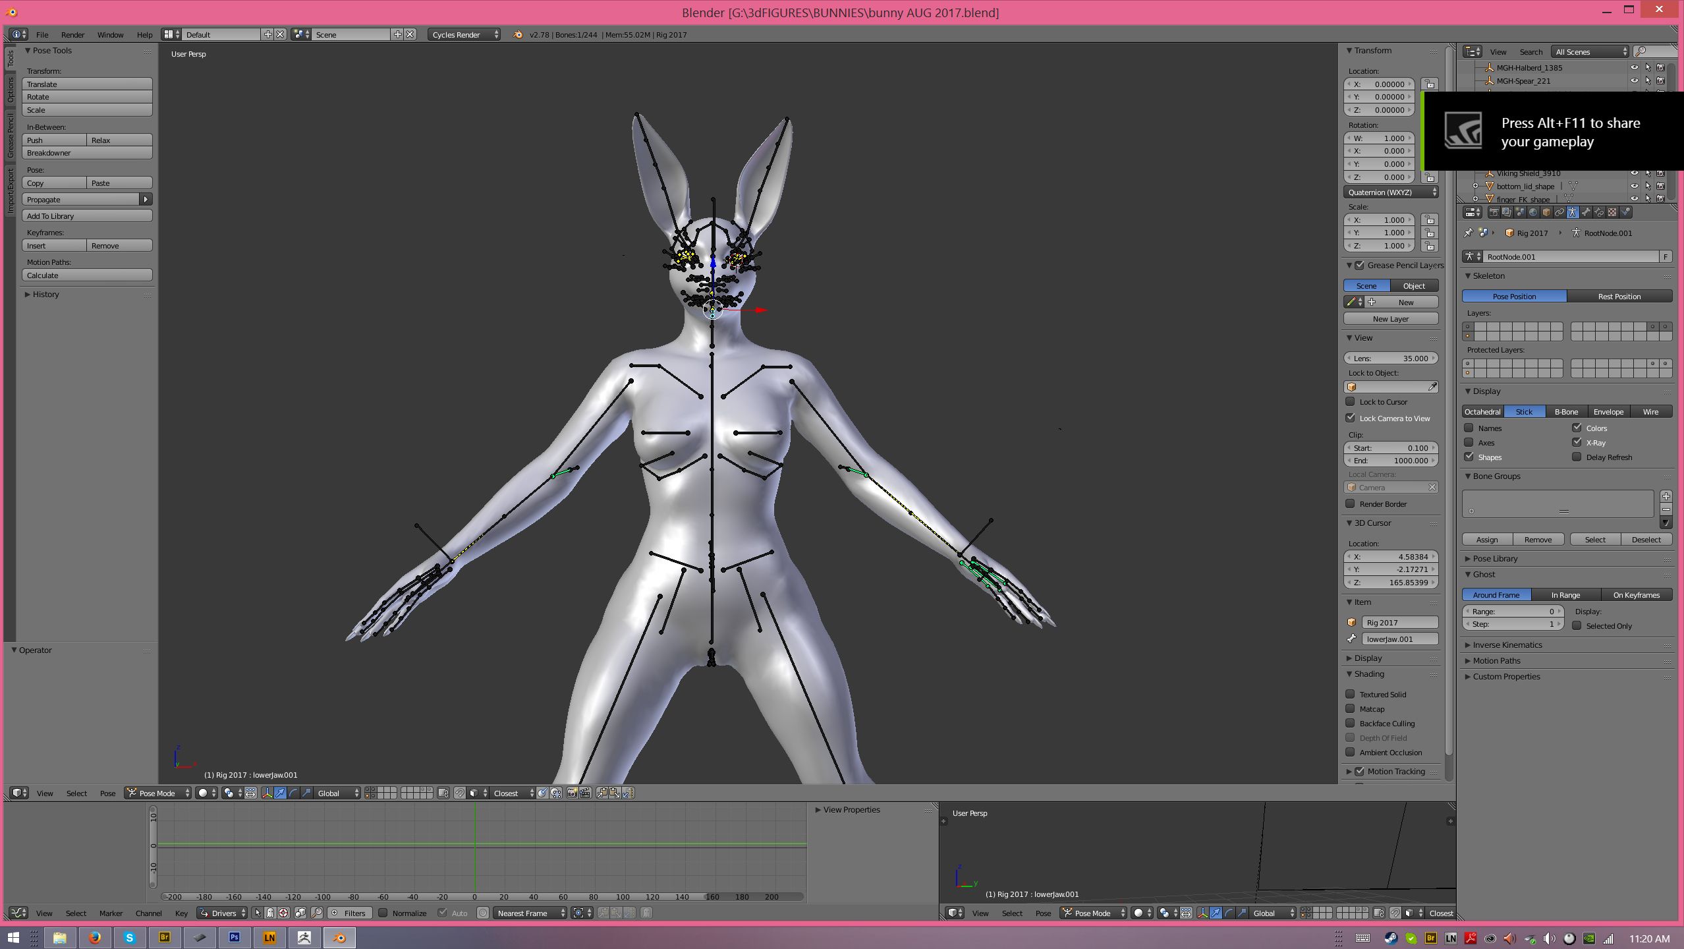Disable the X-Ray checkbox
1684x949 pixels.
click(x=1577, y=442)
